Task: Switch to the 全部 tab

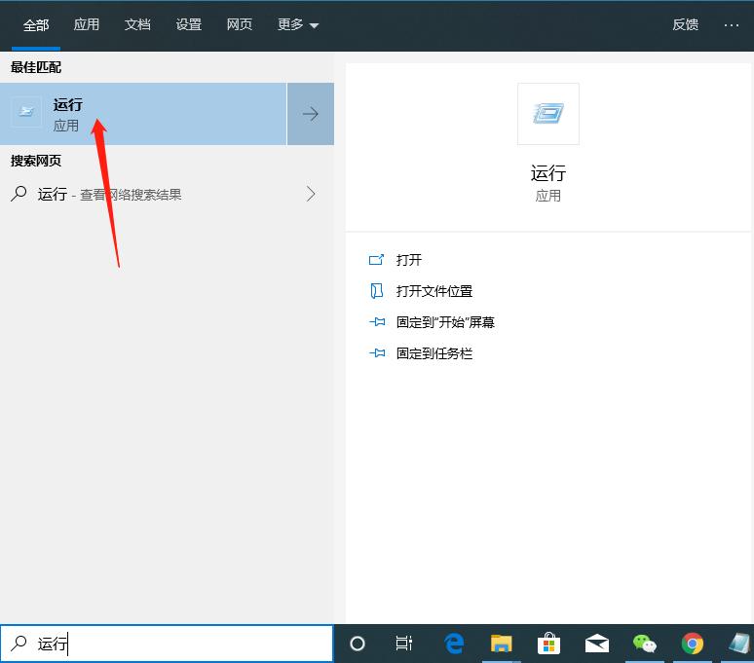Action: (x=36, y=25)
